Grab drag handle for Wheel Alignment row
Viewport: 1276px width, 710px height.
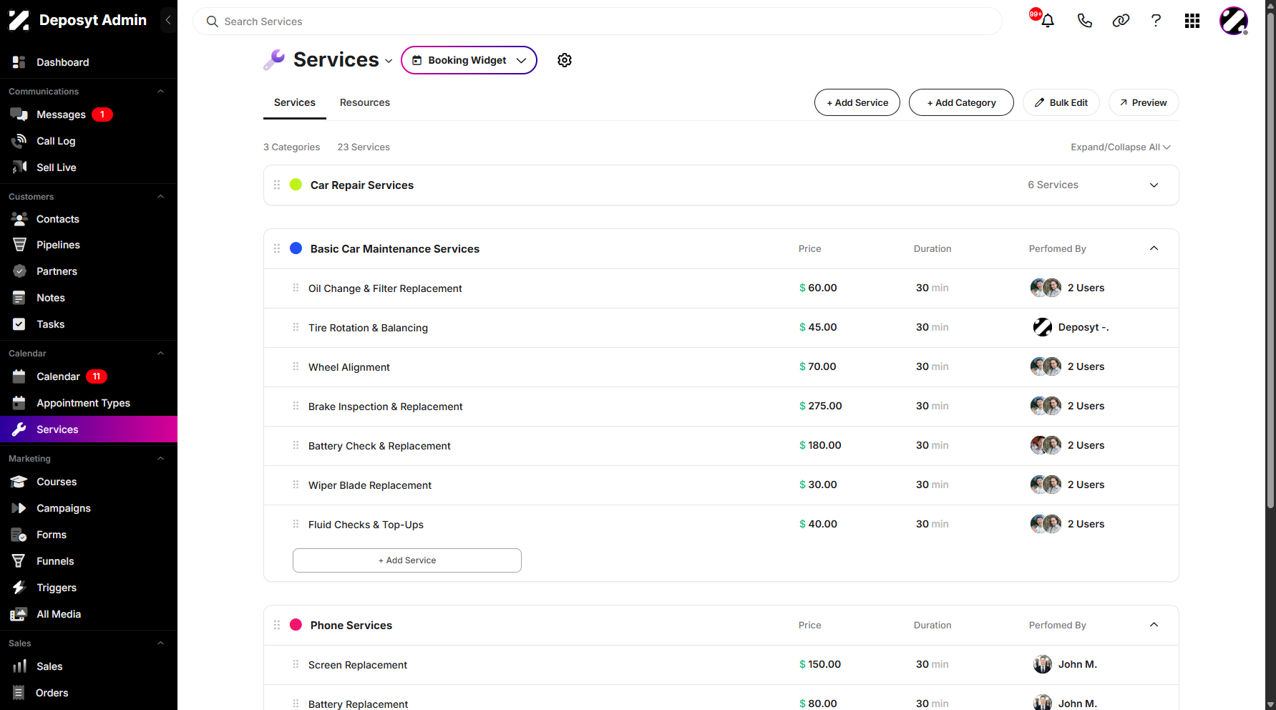coord(296,366)
